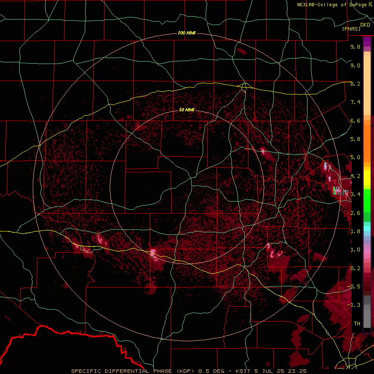374x374 pixels.
Task: Click the 9.0 color scale value
Action: click(x=355, y=65)
